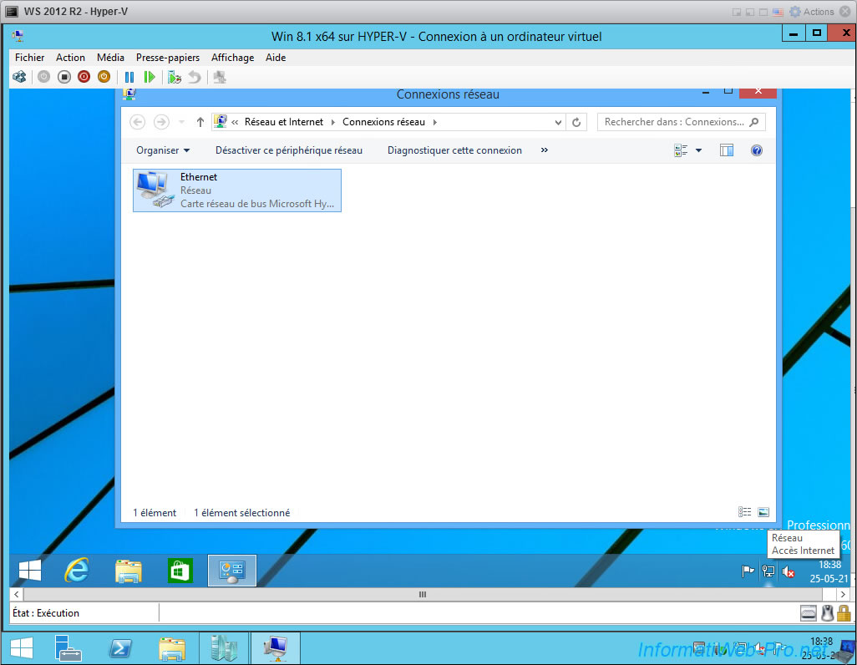Click the Control Panel guest taskbar button
Viewport: 857px width, 665px height.
click(231, 571)
